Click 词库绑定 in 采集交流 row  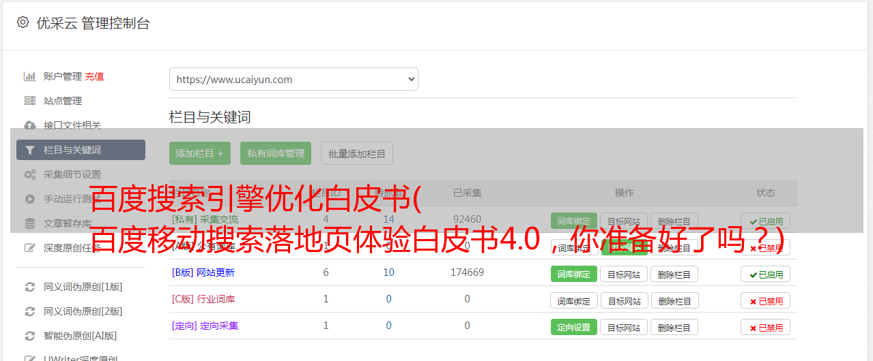574,221
